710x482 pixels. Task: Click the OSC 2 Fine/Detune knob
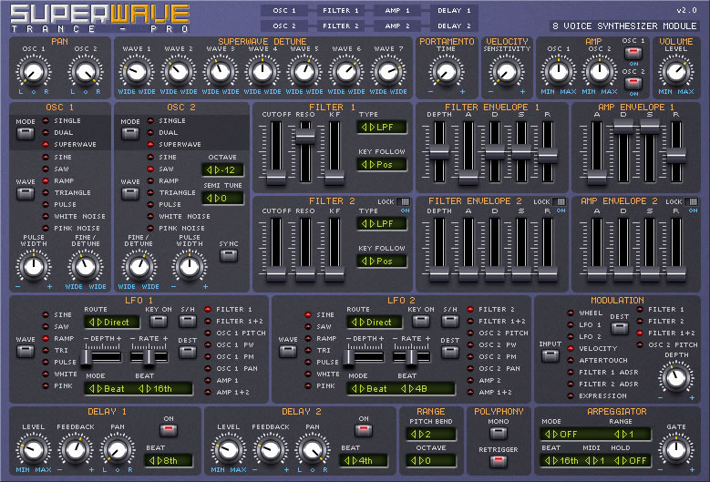pyautogui.click(x=139, y=267)
